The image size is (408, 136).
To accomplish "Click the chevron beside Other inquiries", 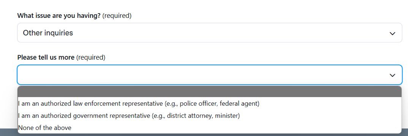I will (392, 34).
